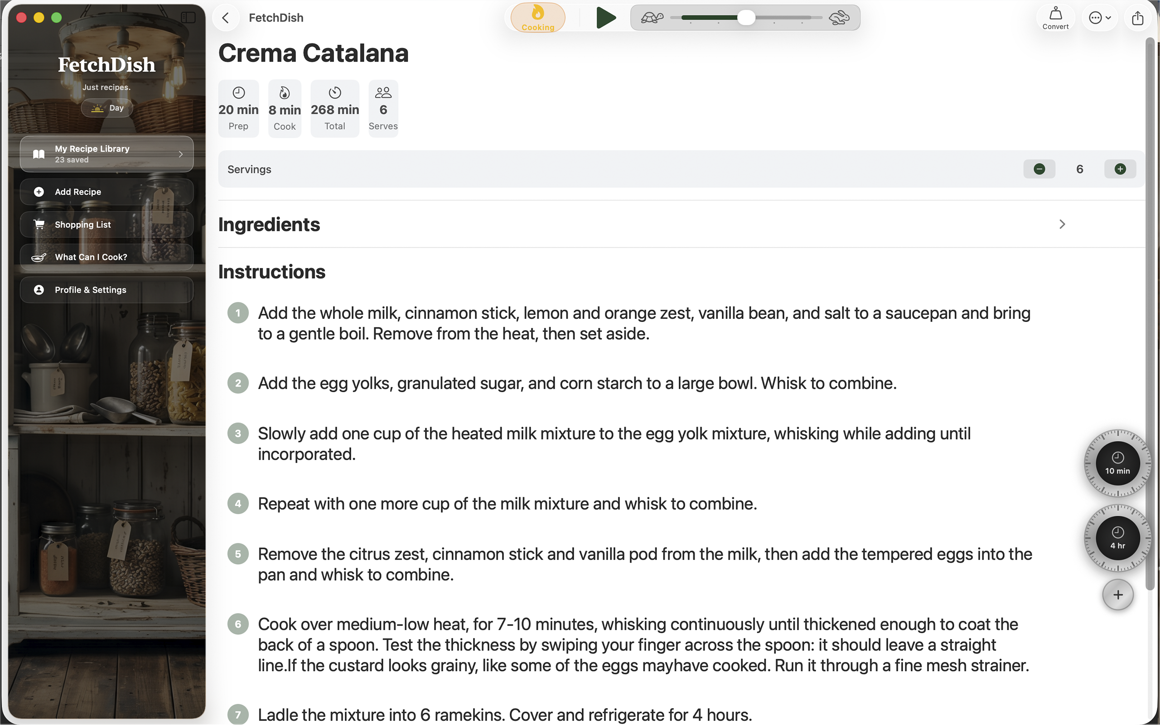Toggle the sidebar visibility icon
The height and width of the screenshot is (725, 1160).
point(188,18)
